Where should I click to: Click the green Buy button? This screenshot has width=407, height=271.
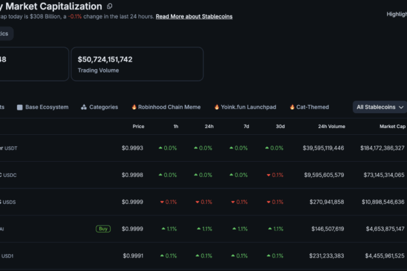tap(103, 229)
